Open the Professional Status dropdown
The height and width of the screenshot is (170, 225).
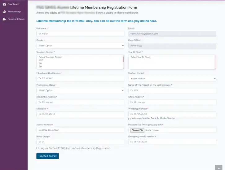click(x=80, y=90)
